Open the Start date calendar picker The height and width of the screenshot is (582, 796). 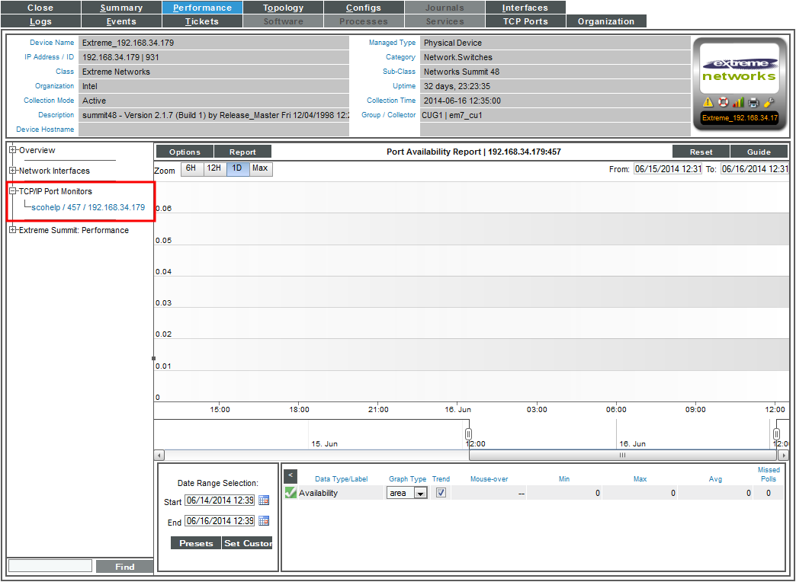point(264,500)
